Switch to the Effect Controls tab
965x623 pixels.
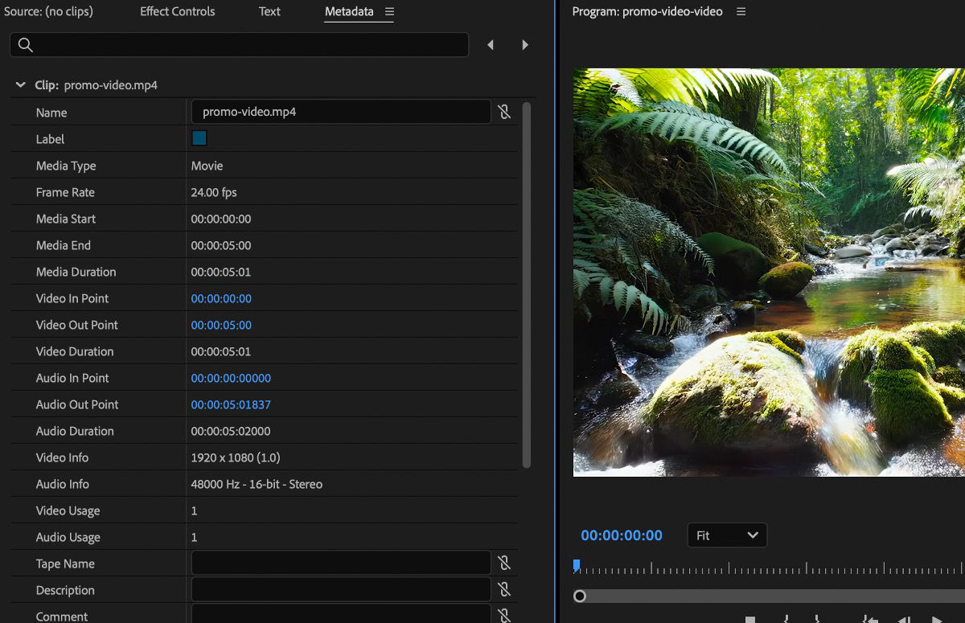(x=177, y=11)
